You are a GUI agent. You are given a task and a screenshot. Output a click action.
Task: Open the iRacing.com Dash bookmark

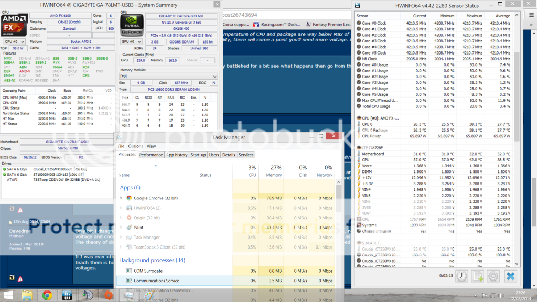coord(276,24)
